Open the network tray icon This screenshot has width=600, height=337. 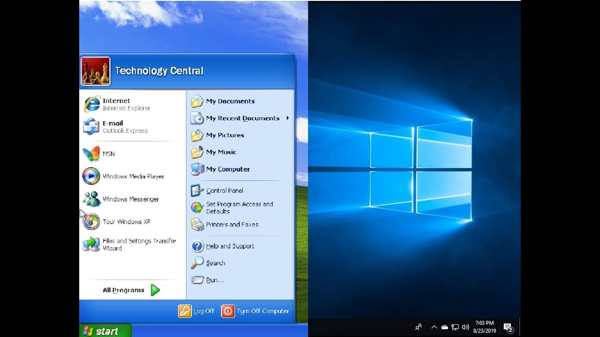[x=455, y=327]
